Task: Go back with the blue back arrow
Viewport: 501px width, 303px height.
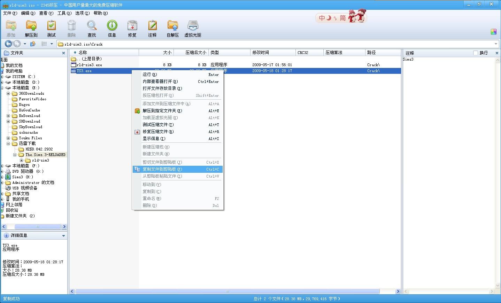Action: tap(8, 44)
